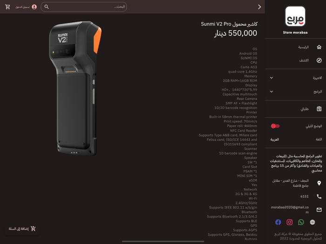This screenshot has height=244, width=326.
Task: Click the '2GB RAM+16GB ROM' spec line
Action: 240,81
